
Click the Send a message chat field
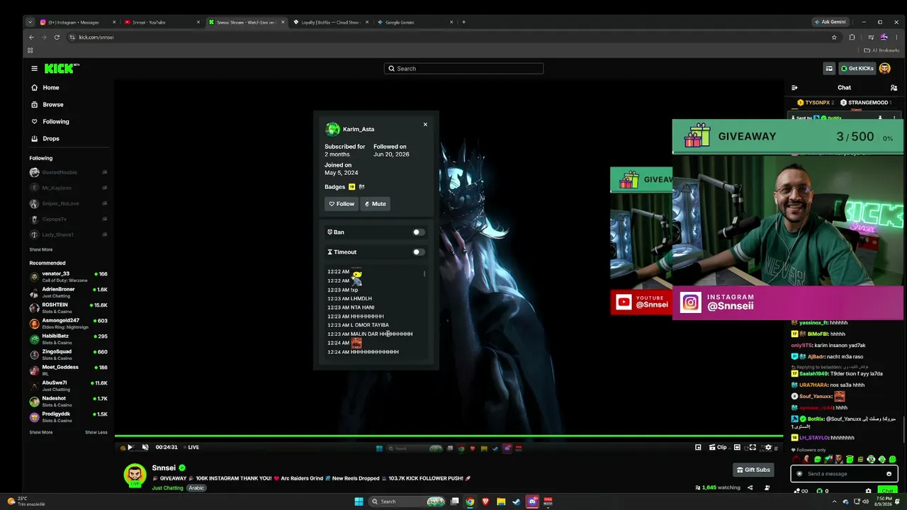[x=844, y=474]
